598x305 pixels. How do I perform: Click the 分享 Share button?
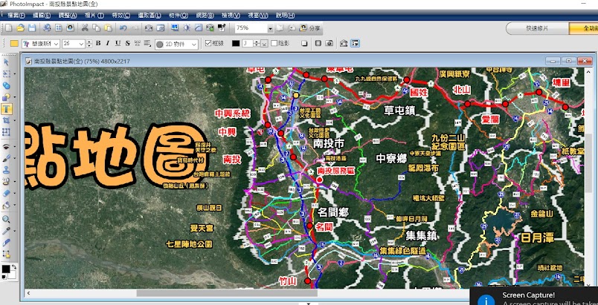[310, 28]
